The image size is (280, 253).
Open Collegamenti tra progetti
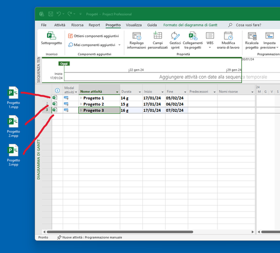[193, 40]
